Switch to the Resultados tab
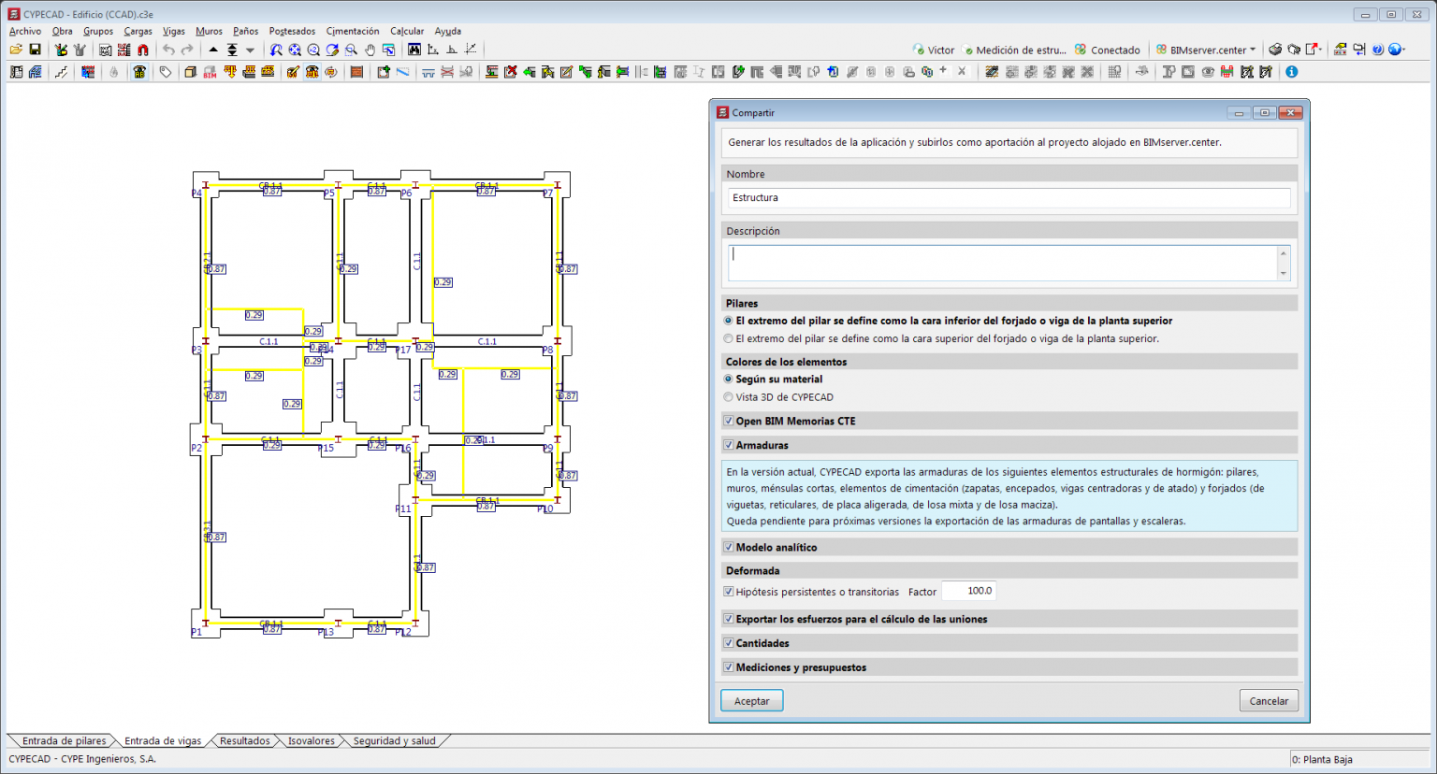Image resolution: width=1437 pixels, height=774 pixels. (244, 741)
